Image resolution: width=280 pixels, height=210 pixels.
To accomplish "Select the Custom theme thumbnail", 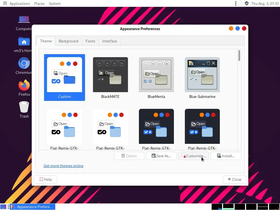I will tap(65, 77).
